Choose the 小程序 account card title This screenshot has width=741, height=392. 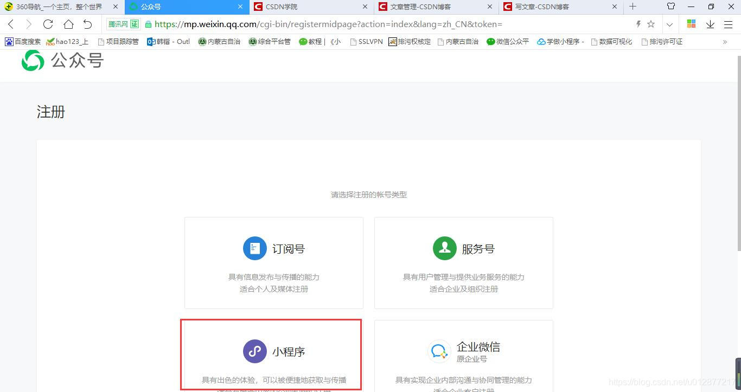(289, 352)
